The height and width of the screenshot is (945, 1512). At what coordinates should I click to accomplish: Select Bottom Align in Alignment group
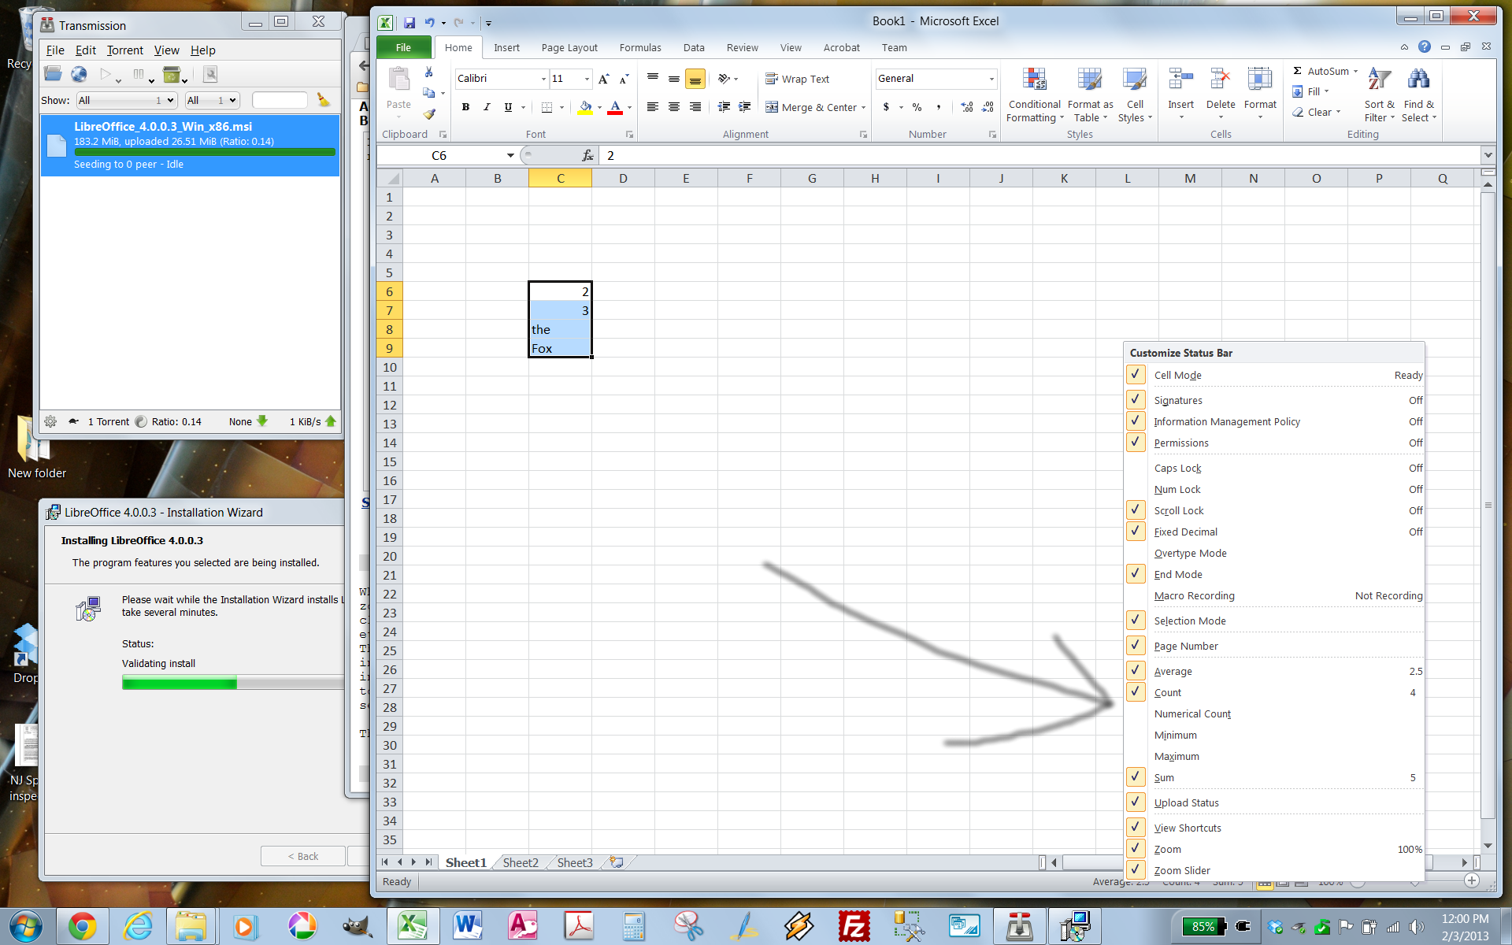point(695,79)
